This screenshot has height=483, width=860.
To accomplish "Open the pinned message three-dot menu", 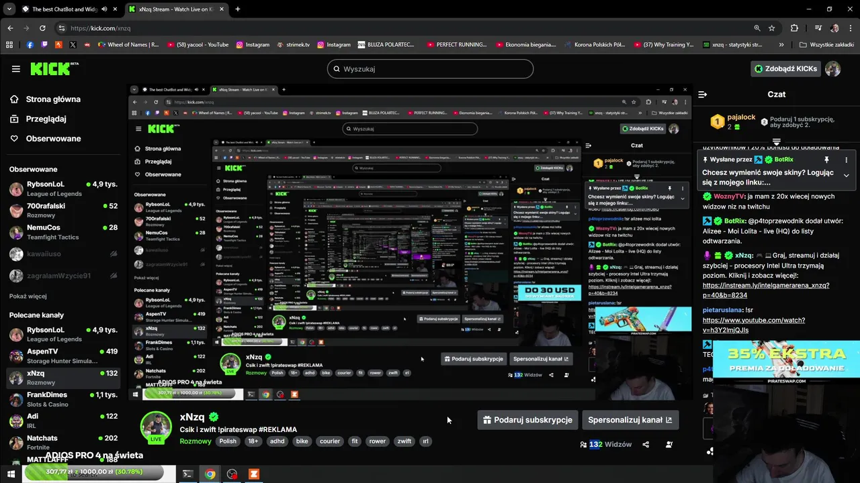I will (846, 160).
